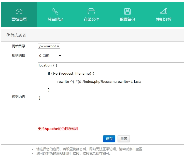
Task: Click the bar chart icon for performance analysis
Action: 164,11
